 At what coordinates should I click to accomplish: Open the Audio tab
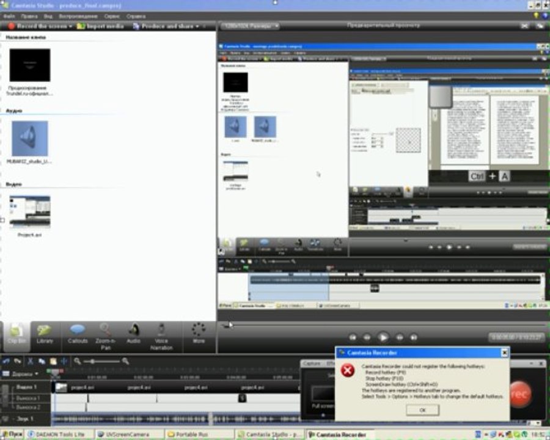[x=134, y=335]
